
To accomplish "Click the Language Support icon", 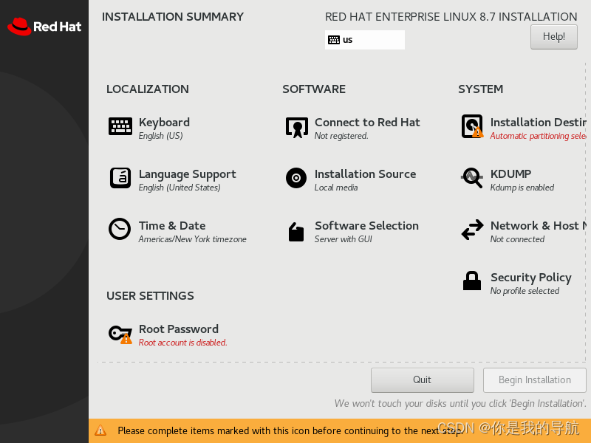I will (x=120, y=178).
